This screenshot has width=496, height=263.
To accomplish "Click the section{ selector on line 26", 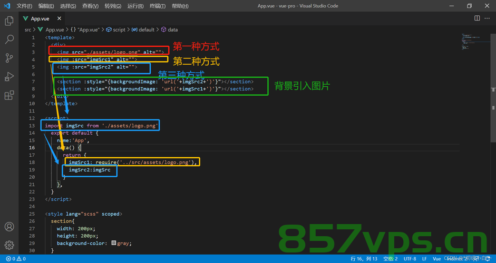I will (x=63, y=221).
